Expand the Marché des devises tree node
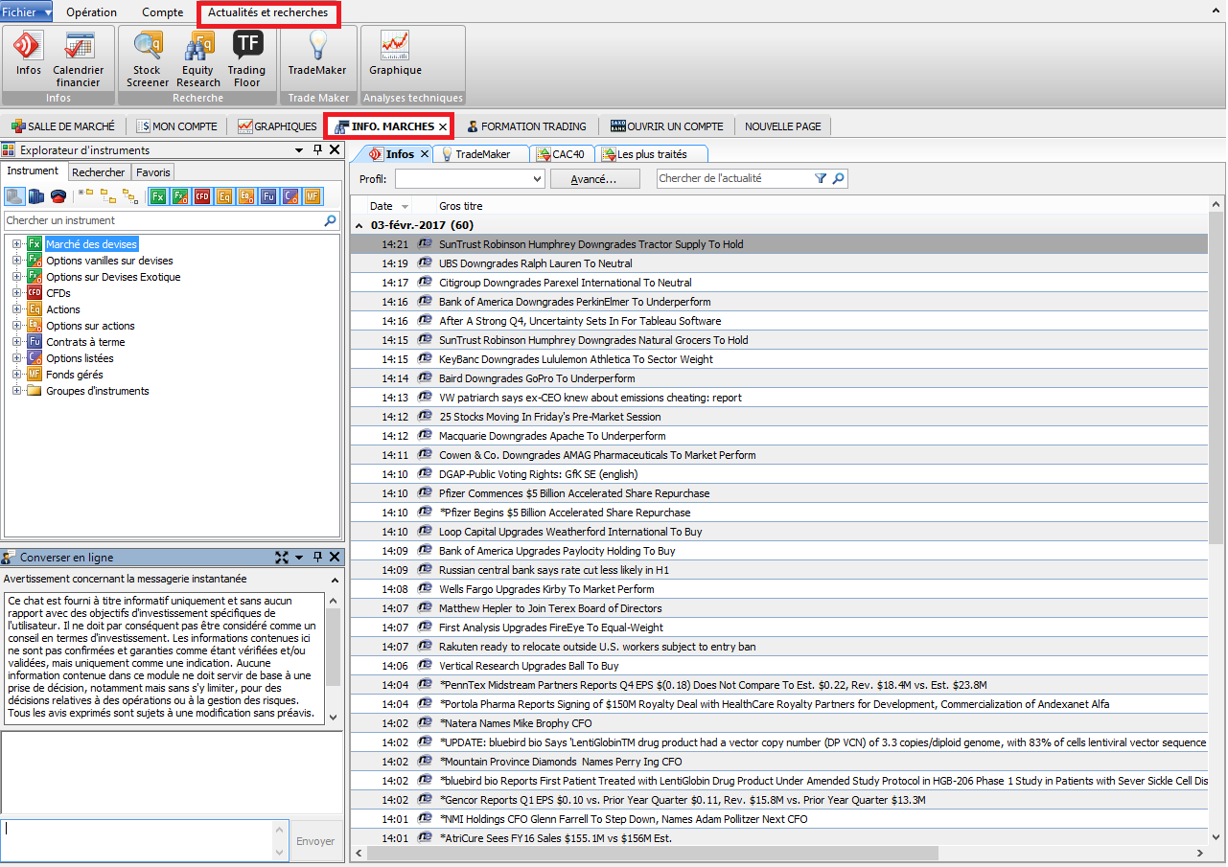This screenshot has height=867, width=1228. point(16,244)
